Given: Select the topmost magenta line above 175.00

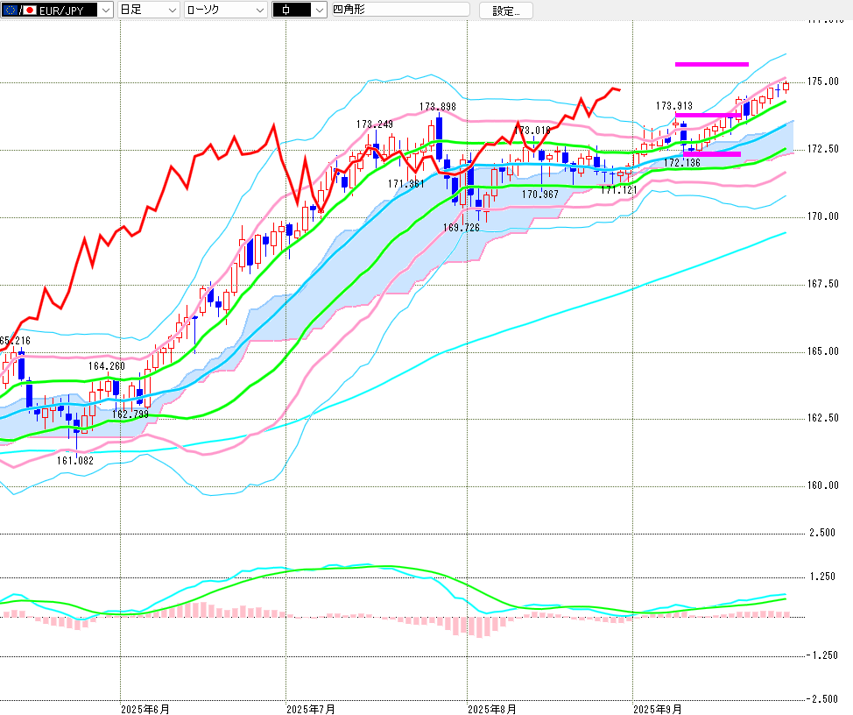Looking at the screenshot, I should click(711, 64).
